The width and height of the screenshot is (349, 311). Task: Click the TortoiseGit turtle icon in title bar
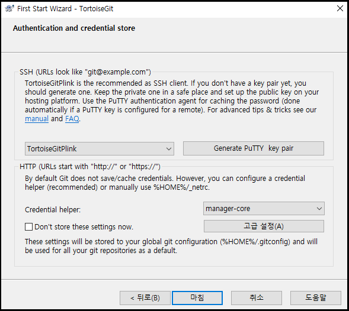(x=9, y=9)
